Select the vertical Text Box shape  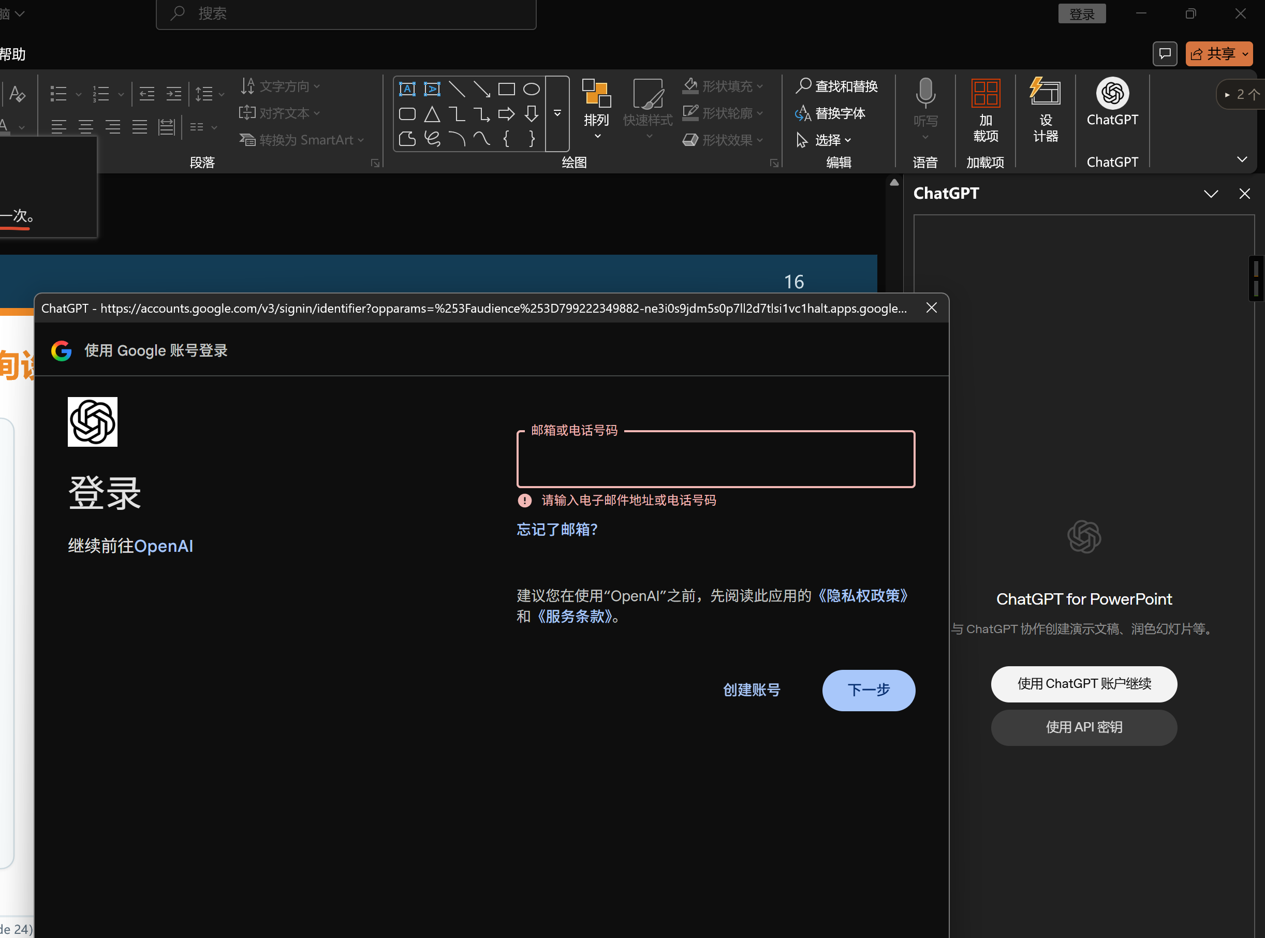pyautogui.click(x=432, y=89)
